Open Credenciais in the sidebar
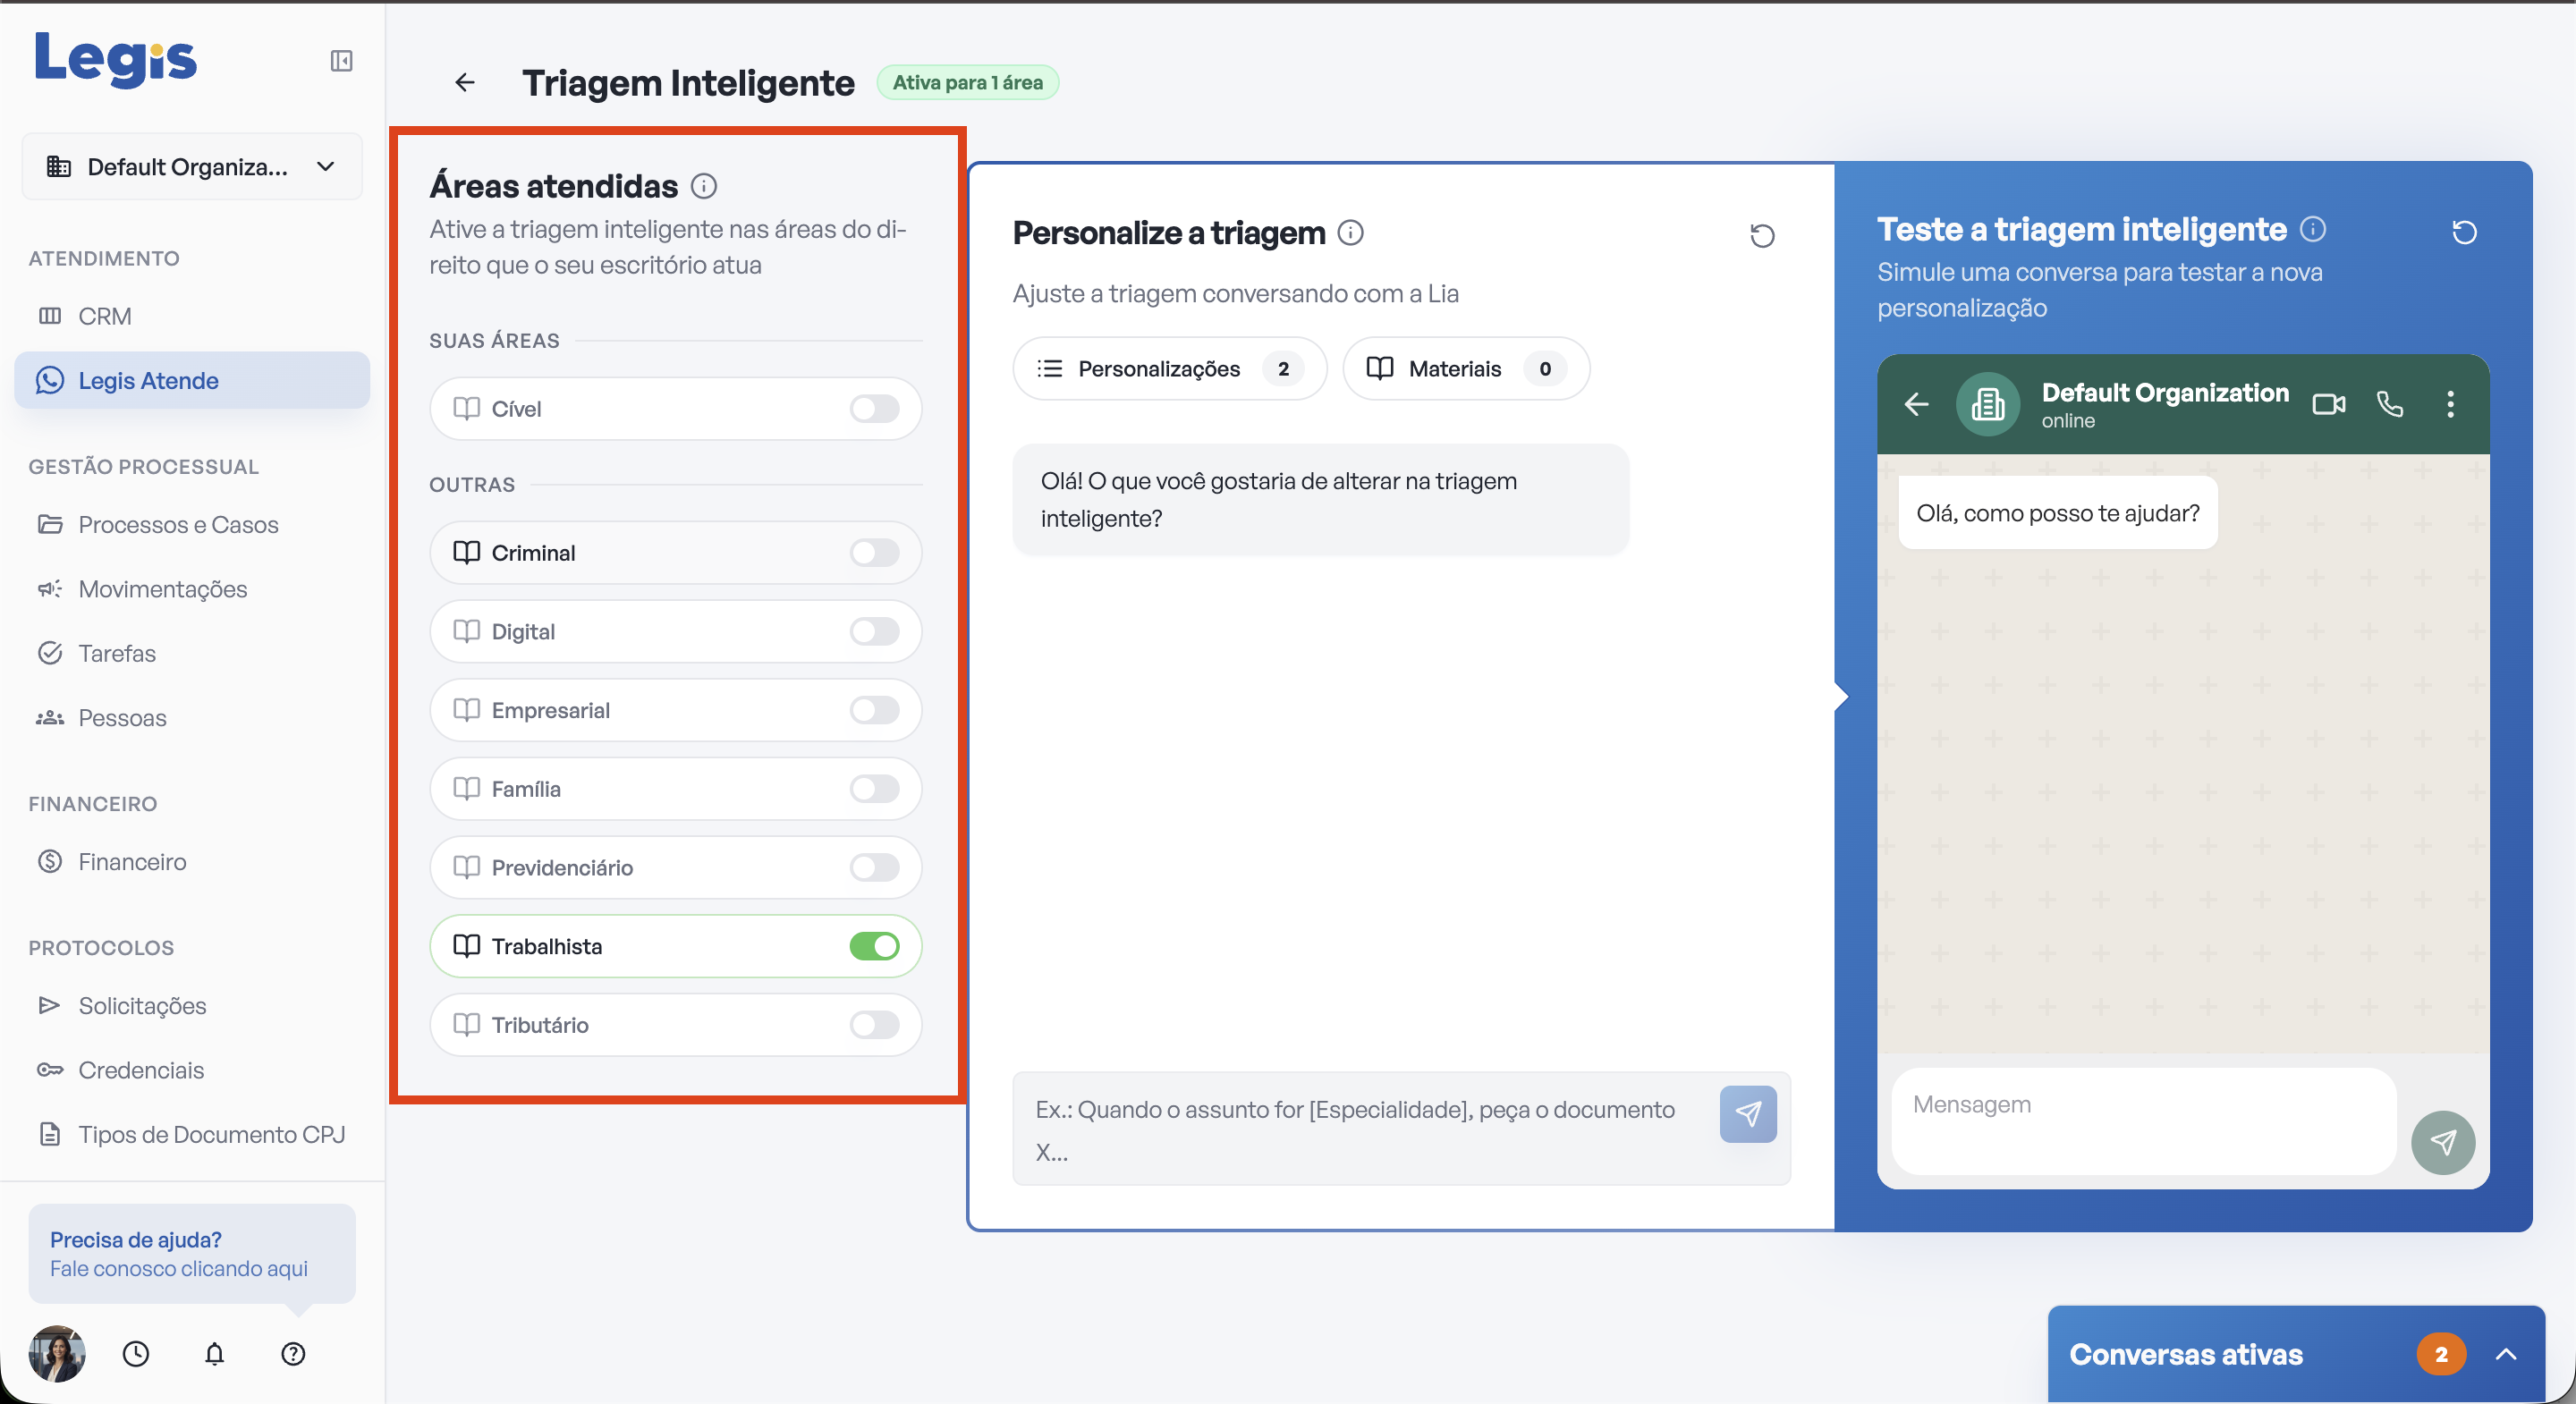This screenshot has width=2576, height=1404. pos(192,1071)
